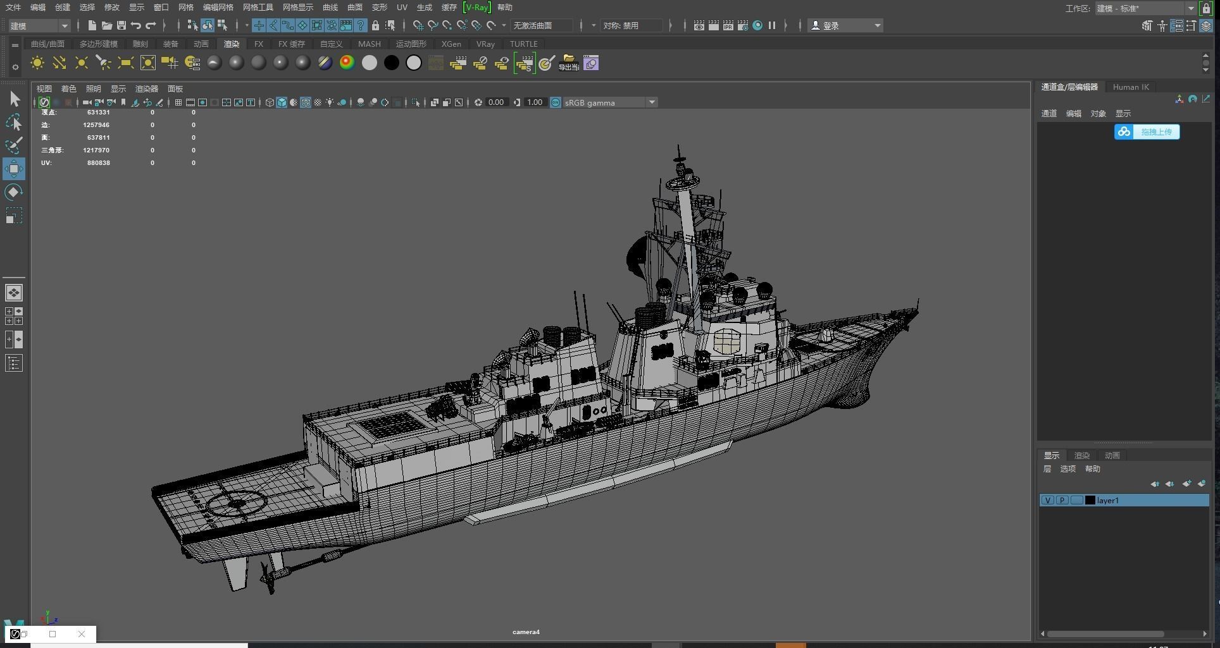Screen dimensions: 1220x648
Task: Switch layer editor to 动画 tab
Action: (1112, 456)
